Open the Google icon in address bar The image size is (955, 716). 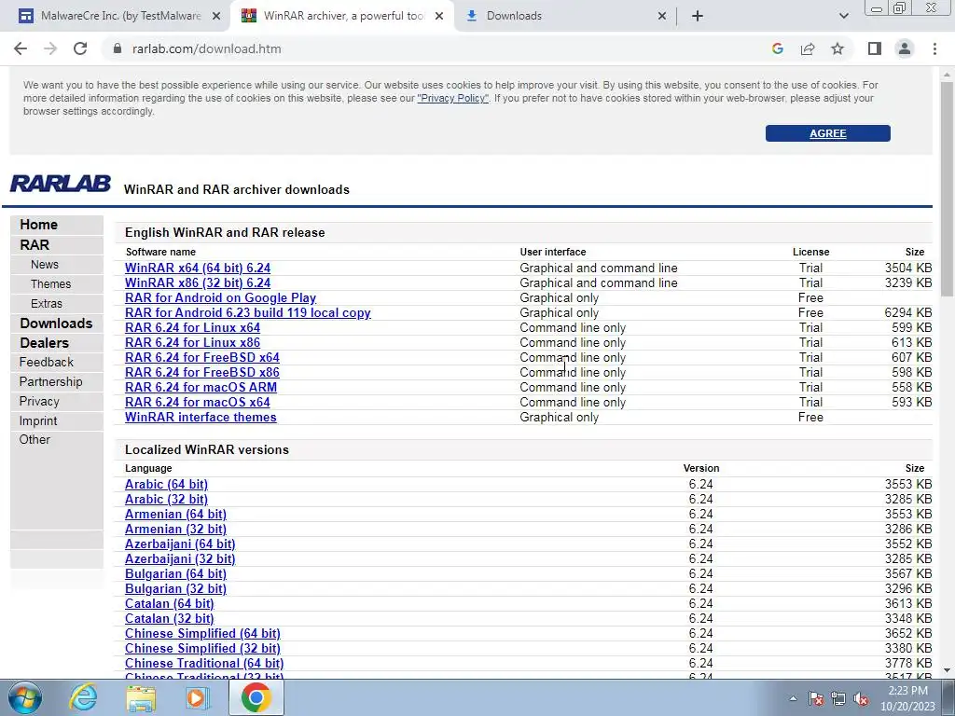777,48
